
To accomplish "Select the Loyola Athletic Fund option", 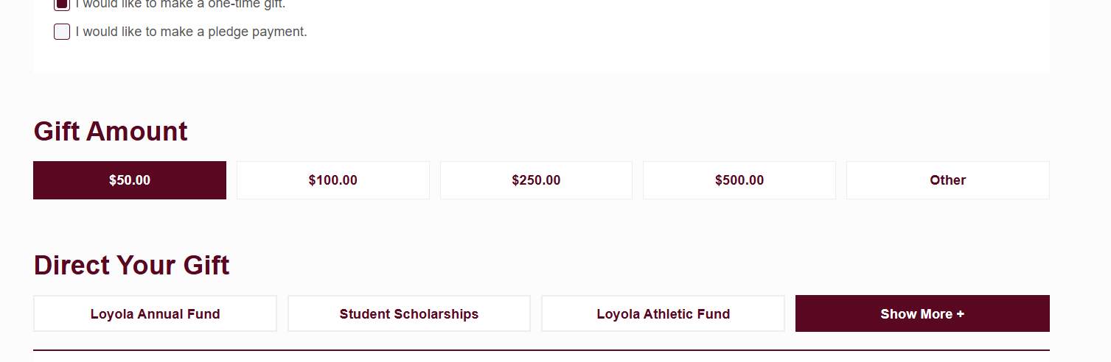I will [x=663, y=314].
